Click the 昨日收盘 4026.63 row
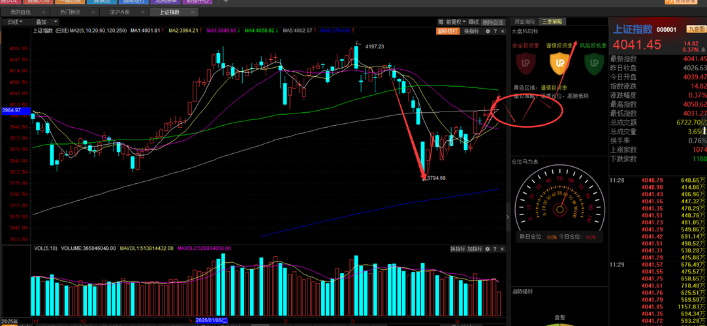This screenshot has width=707, height=326. [x=658, y=68]
